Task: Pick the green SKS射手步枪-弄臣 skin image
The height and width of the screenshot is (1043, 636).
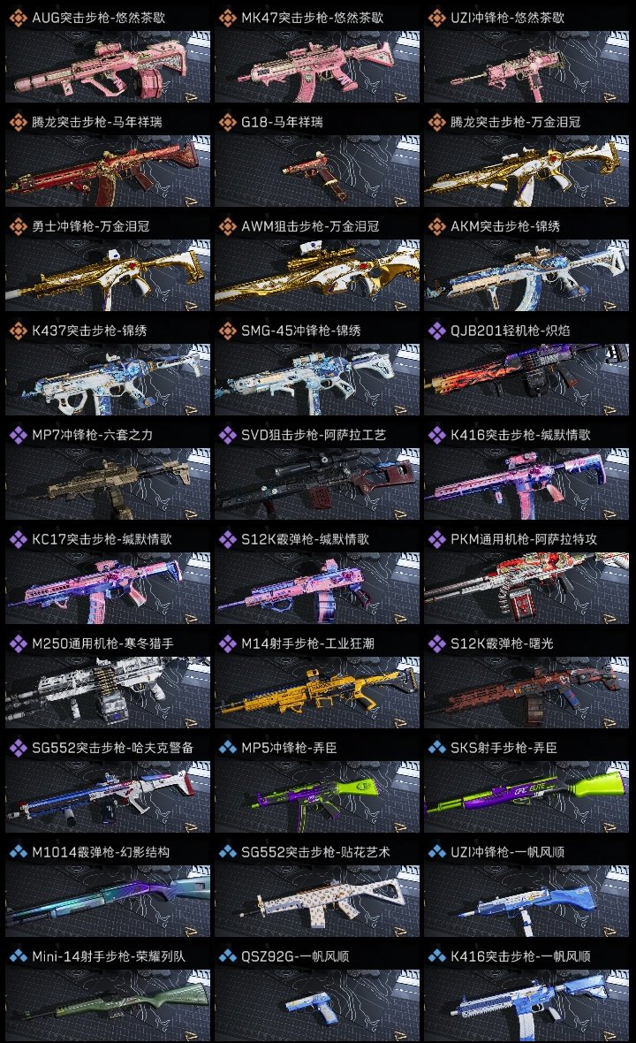Action: [x=526, y=797]
